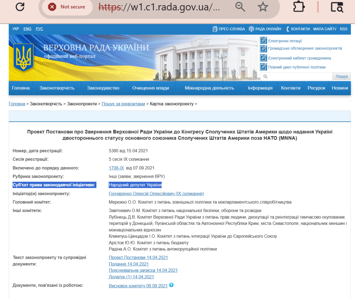Open the Контакти navigation menu item
355x298 pixels.
(x=291, y=88)
